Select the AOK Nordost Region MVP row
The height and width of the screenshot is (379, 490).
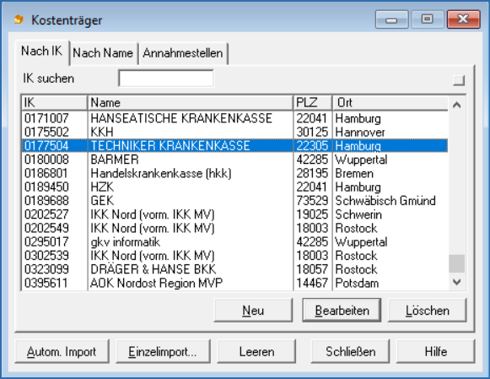click(234, 284)
